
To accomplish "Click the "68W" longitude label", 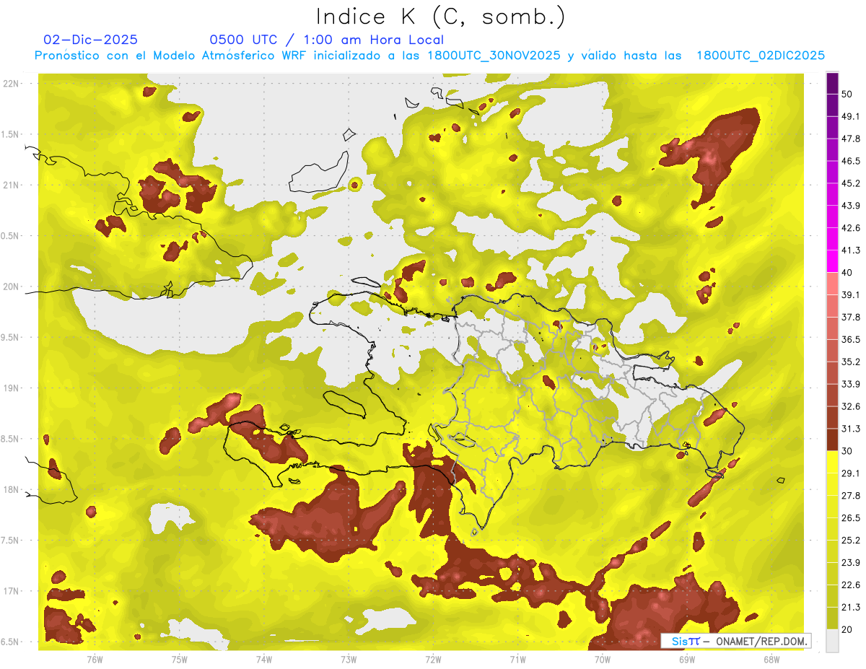I will 771,659.
